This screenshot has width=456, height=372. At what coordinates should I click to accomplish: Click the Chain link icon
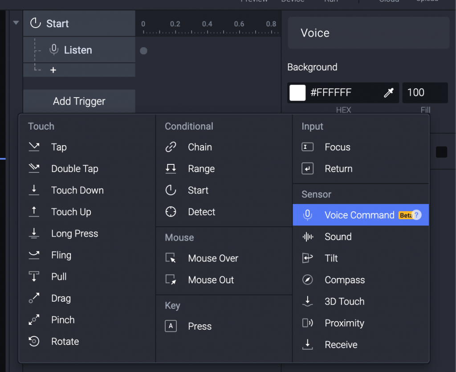[x=171, y=147]
